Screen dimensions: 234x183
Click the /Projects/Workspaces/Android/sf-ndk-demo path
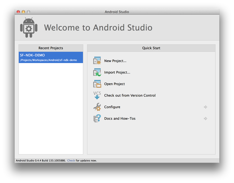tap(48, 60)
